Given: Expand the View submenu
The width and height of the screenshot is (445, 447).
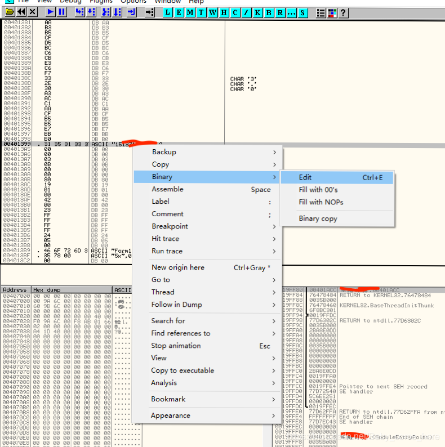Looking at the screenshot, I should 208,358.
